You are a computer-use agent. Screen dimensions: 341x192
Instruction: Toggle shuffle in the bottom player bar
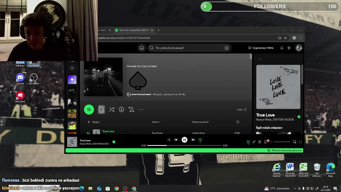(169, 140)
